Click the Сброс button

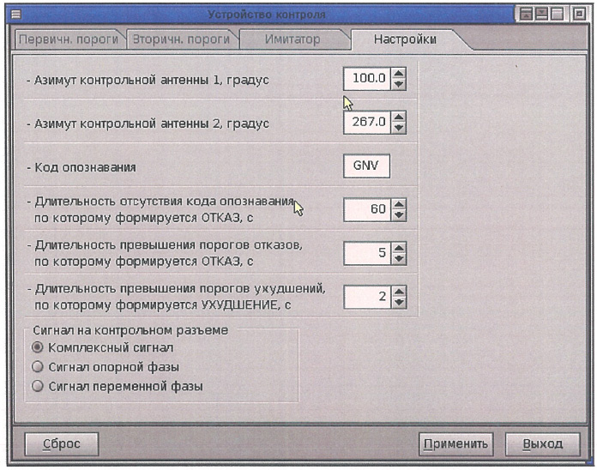click(62, 444)
